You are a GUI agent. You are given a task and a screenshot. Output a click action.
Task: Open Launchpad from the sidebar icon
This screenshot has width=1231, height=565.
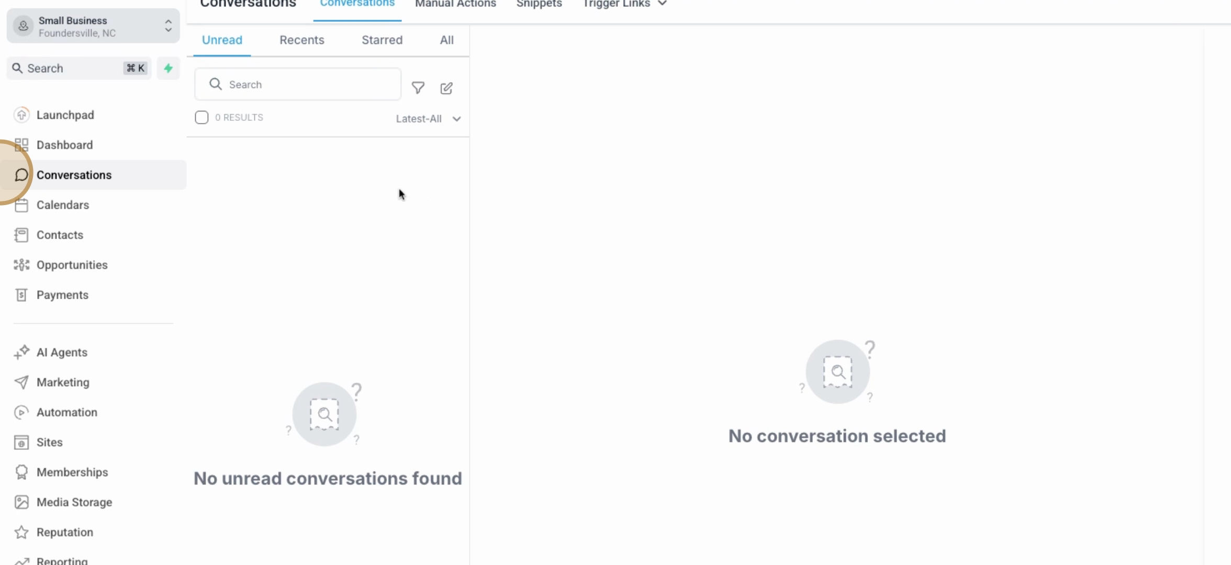tap(21, 115)
